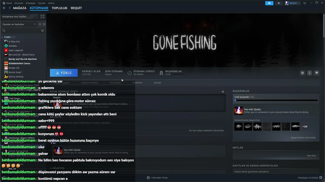Go forward with the right arrow
The image size is (325, 182).
(x=9, y=8)
